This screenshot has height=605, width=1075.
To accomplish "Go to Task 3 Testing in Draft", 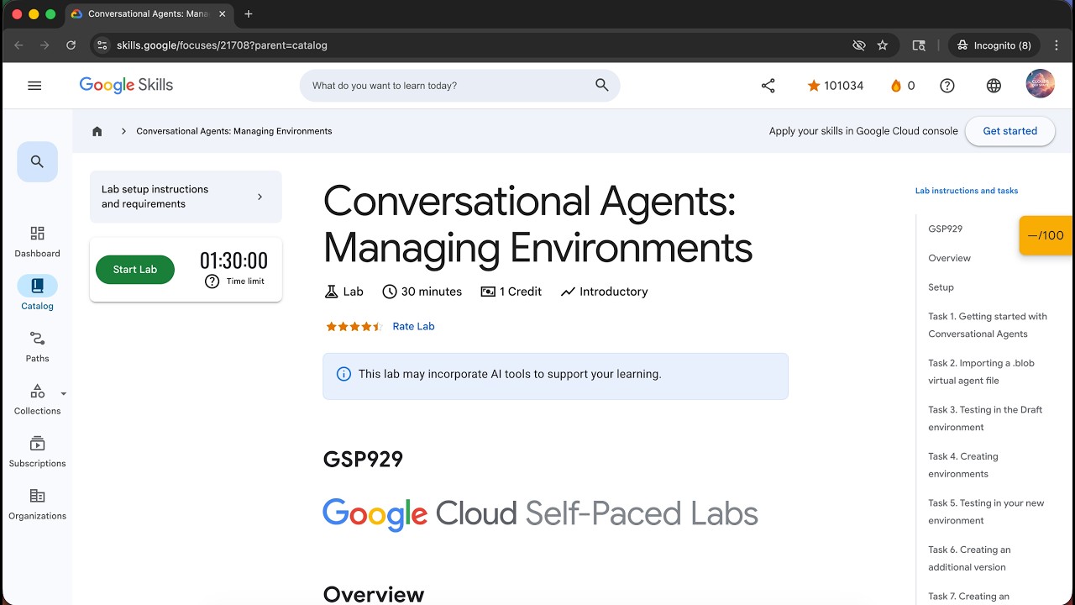I will click(985, 418).
